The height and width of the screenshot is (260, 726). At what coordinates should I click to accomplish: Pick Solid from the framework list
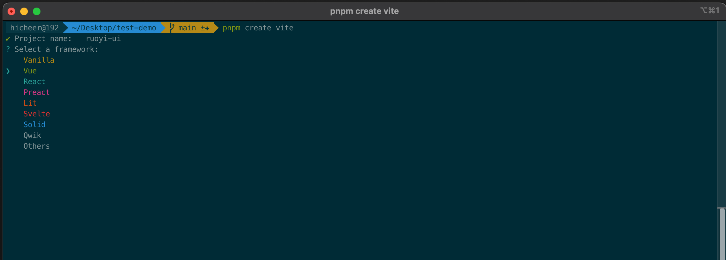pyautogui.click(x=34, y=125)
